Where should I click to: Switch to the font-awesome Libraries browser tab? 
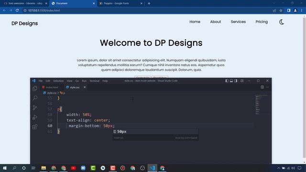pyautogui.click(x=25, y=3)
